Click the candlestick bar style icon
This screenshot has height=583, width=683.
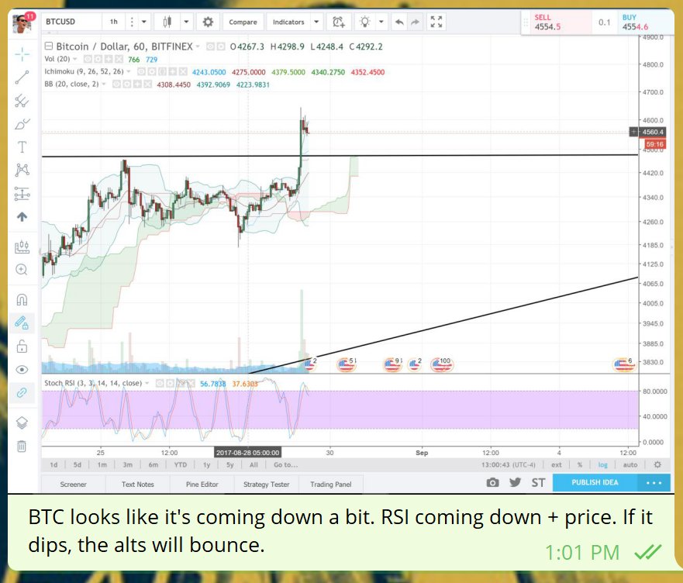(x=167, y=22)
